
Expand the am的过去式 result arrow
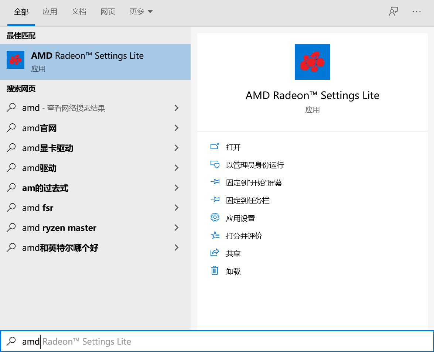(x=176, y=188)
